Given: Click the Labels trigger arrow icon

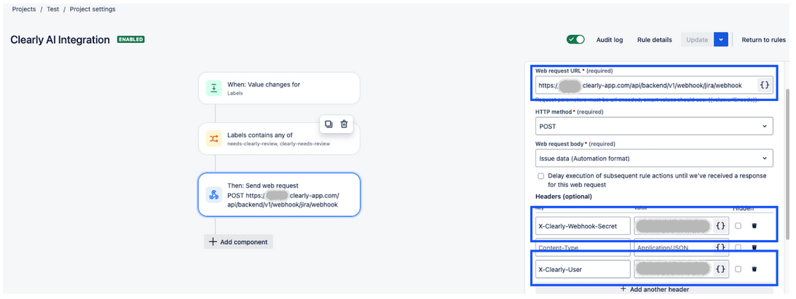Looking at the screenshot, I should (x=213, y=88).
